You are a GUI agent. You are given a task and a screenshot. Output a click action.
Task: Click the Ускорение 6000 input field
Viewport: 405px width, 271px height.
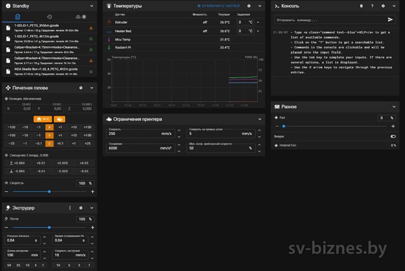pos(141,148)
